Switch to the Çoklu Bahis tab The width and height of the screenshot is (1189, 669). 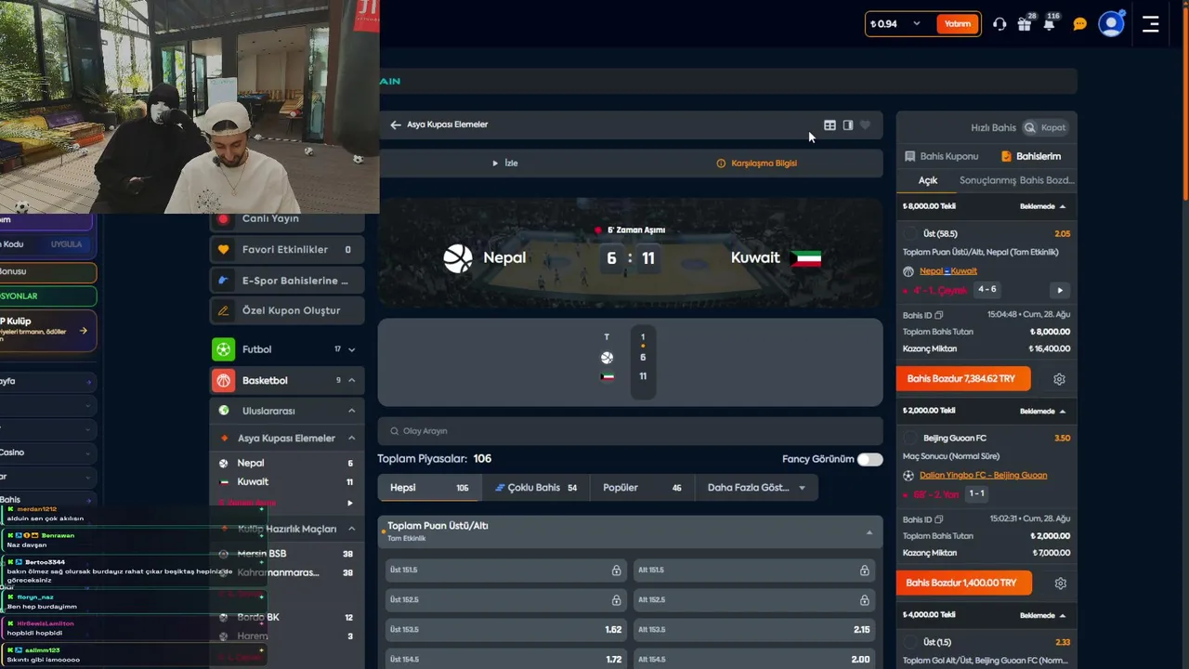click(x=535, y=488)
